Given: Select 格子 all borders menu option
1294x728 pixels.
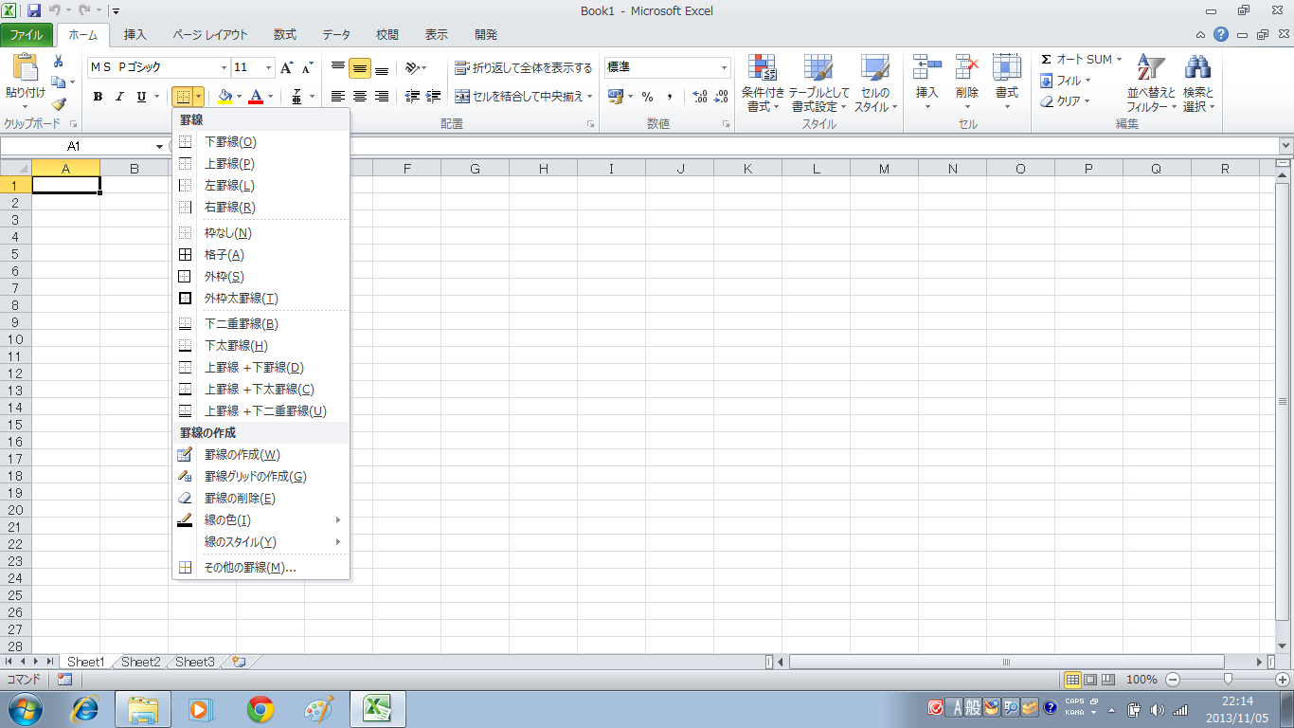Looking at the screenshot, I should click(225, 255).
